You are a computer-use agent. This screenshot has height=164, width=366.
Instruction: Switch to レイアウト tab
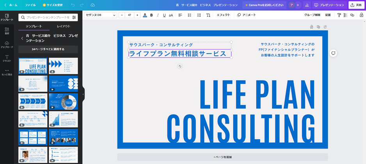coord(64,26)
